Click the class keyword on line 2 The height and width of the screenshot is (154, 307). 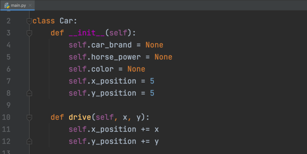click(44, 21)
